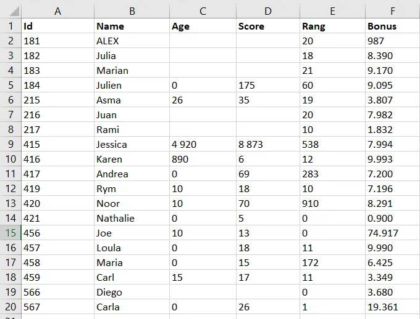This screenshot has height=319, width=420.
Task: Click the Select All corner triangle
Action: (10, 11)
